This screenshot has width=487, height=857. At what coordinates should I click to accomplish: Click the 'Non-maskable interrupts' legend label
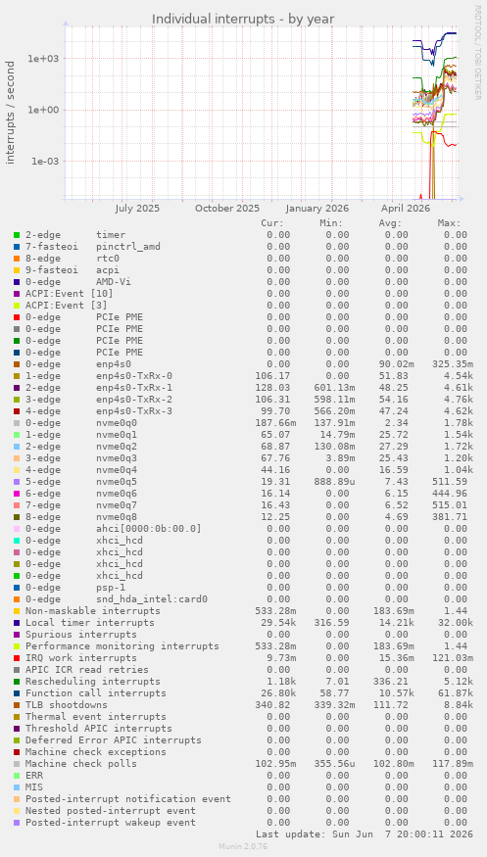coord(93,611)
